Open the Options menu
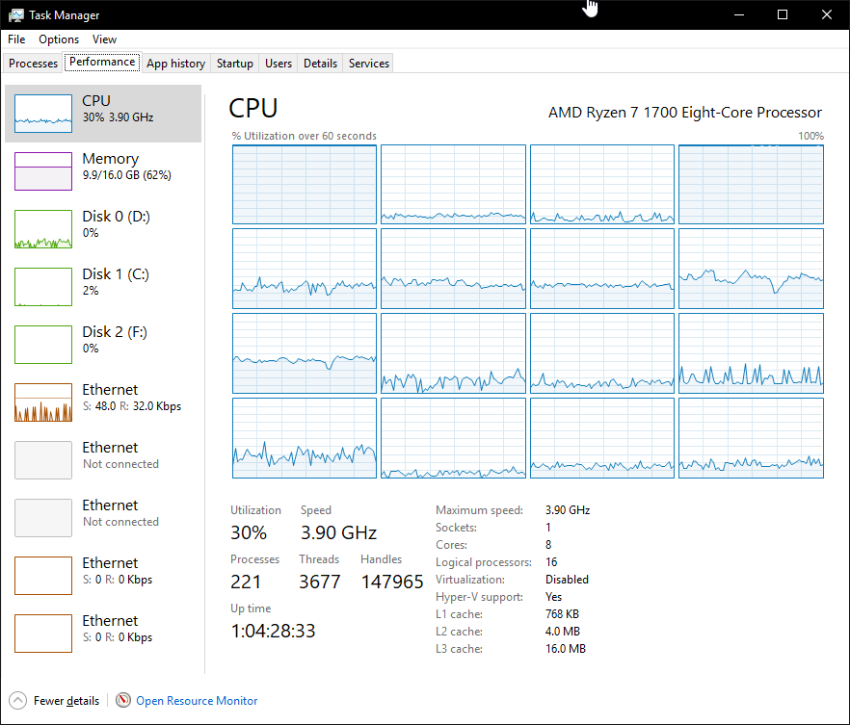Screen dimensions: 850x725 59,39
